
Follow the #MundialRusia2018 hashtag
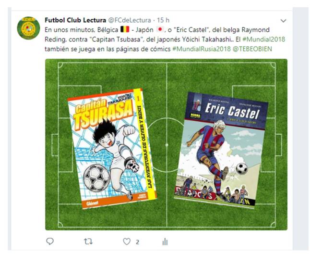[x=202, y=49]
